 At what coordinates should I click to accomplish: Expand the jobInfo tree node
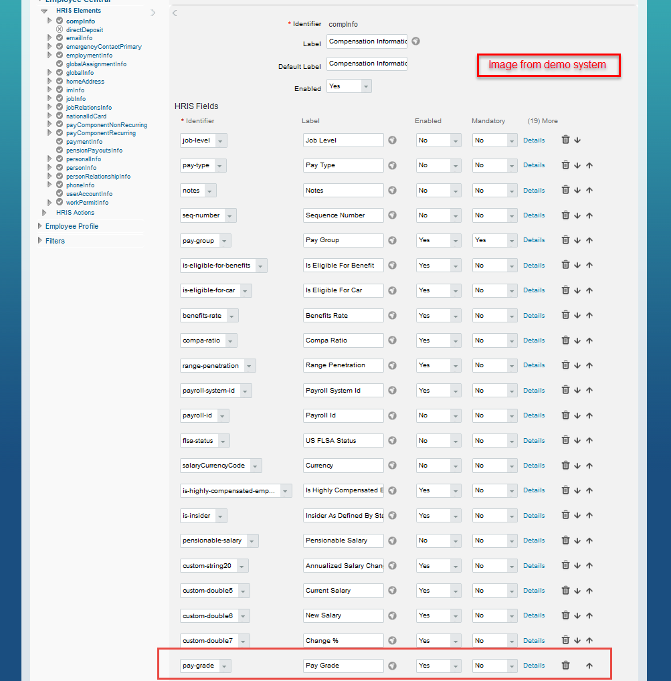click(x=50, y=98)
